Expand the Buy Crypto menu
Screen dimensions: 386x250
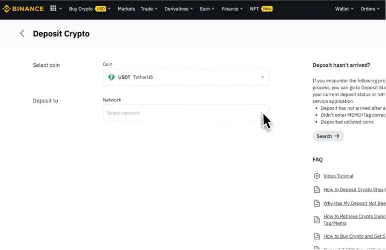[x=90, y=9]
